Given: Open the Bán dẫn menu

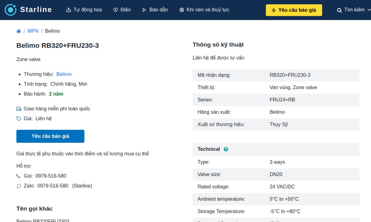Looking at the screenshot, I should (155, 10).
